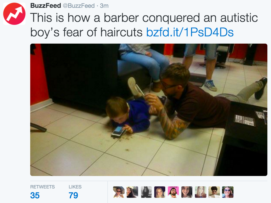
Task: View the blonde woman's fourth liker avatar
Action: (x=160, y=192)
